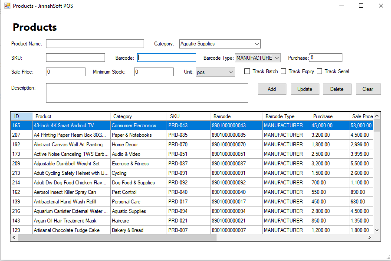The image size is (391, 261).
Task: Click the PRD-085 SKU cell
Action: (x=188, y=135)
